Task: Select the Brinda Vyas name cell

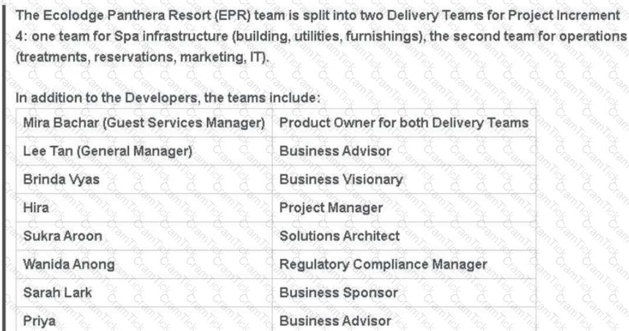Action: coord(144,180)
